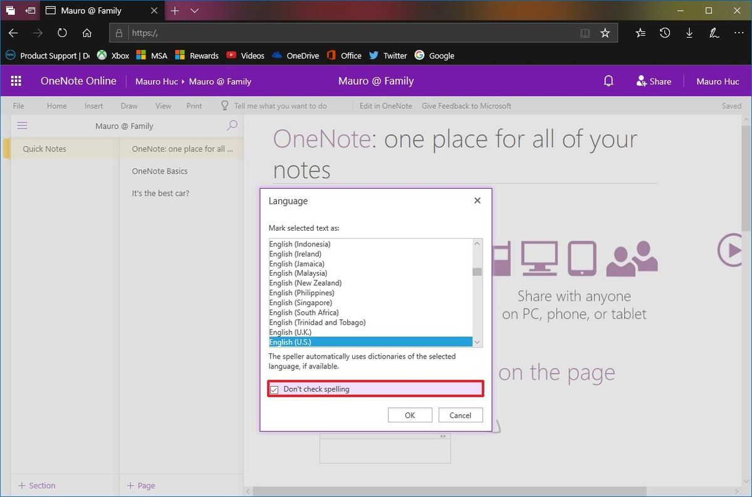
Task: Select English (U.K.) in the language list
Action: [290, 332]
